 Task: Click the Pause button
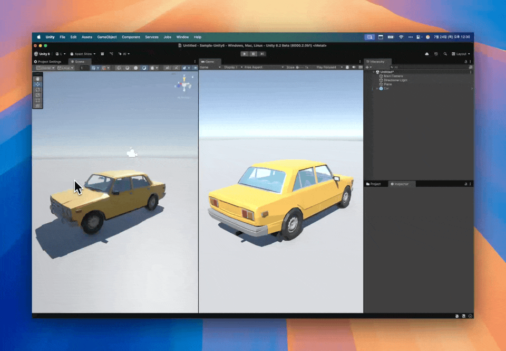[254, 54]
